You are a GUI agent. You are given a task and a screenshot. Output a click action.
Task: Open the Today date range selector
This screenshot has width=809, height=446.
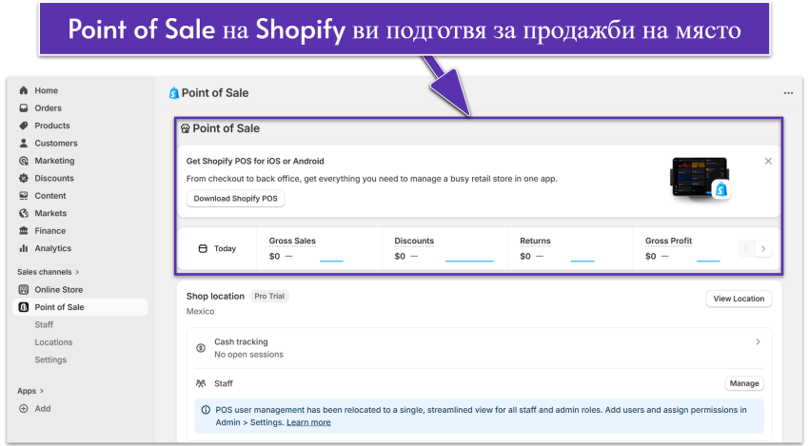tap(217, 248)
